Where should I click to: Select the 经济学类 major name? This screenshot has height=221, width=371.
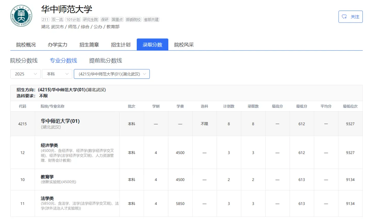(49, 145)
